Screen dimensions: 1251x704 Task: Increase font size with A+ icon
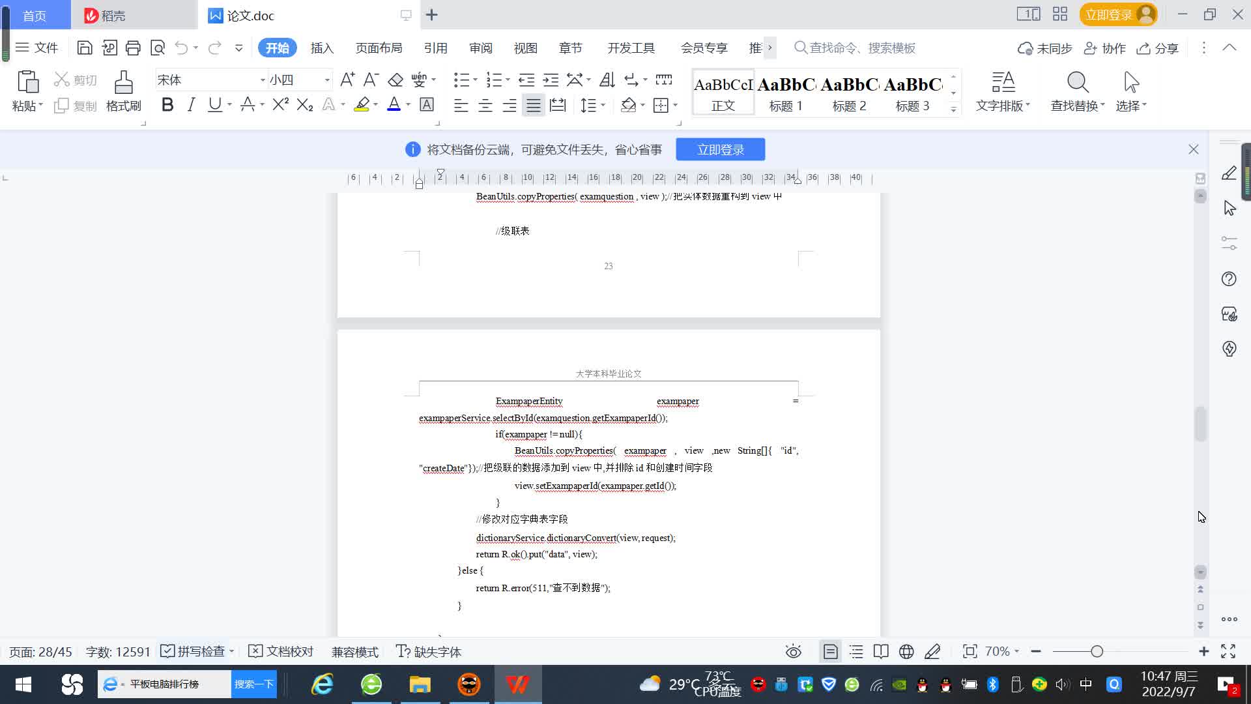[347, 80]
